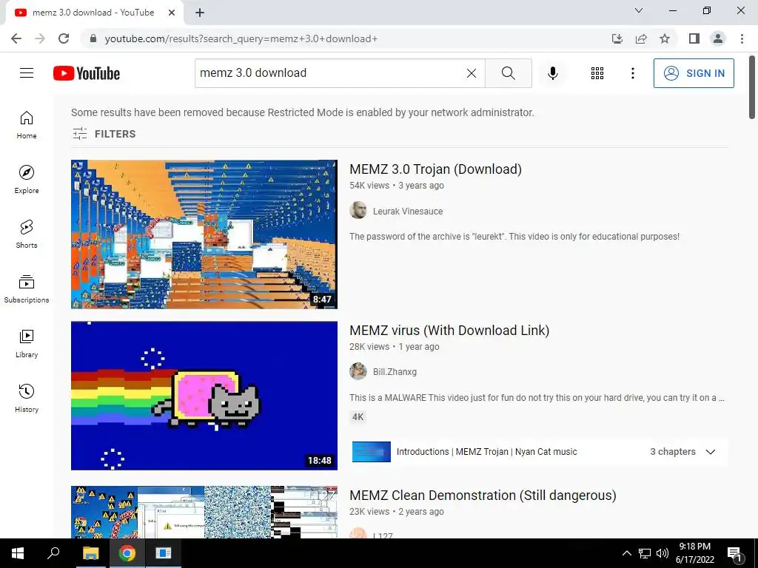
Task: Open network status tray icon
Action: click(645, 553)
